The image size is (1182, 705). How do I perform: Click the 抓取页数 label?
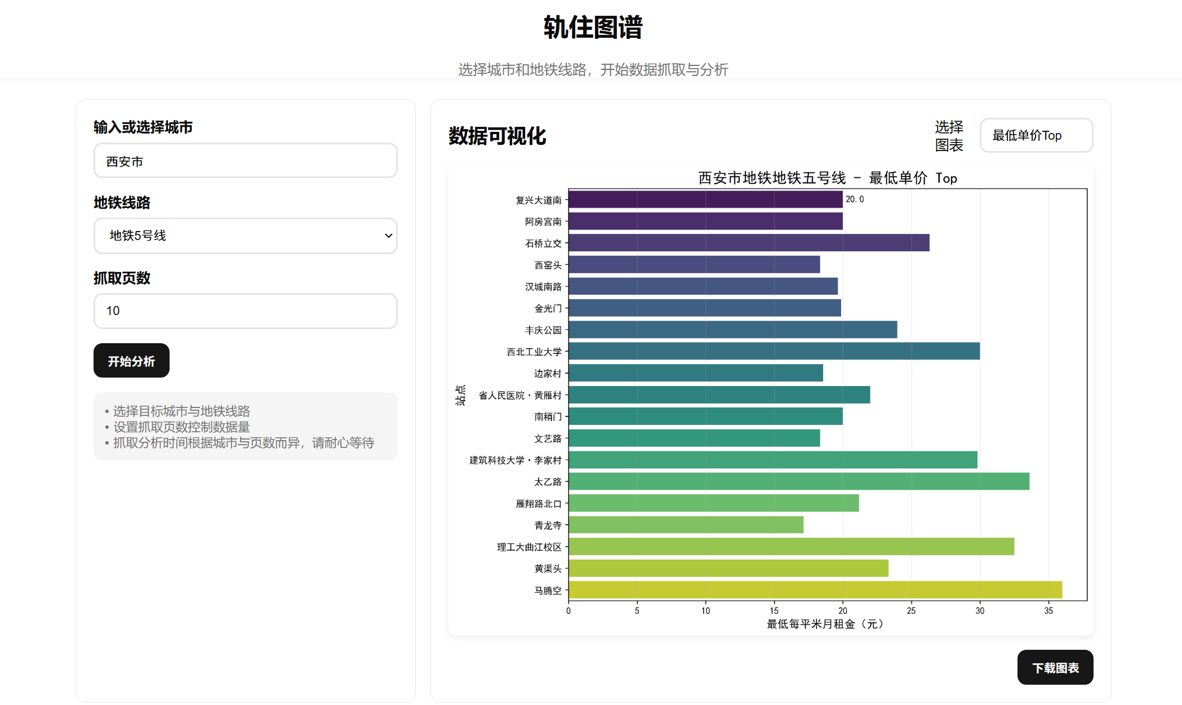[x=122, y=278]
